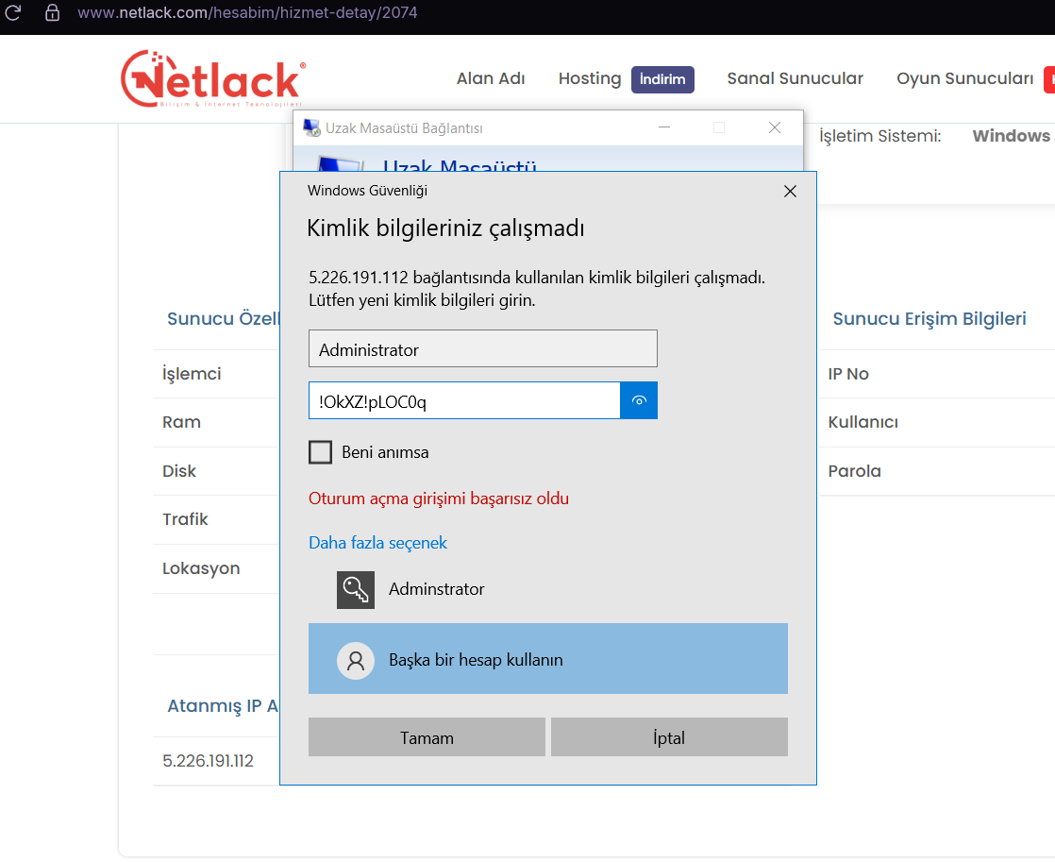Tick the Beni anımsa checkbox
Screen dimensions: 1055x862
pyautogui.click(x=320, y=452)
